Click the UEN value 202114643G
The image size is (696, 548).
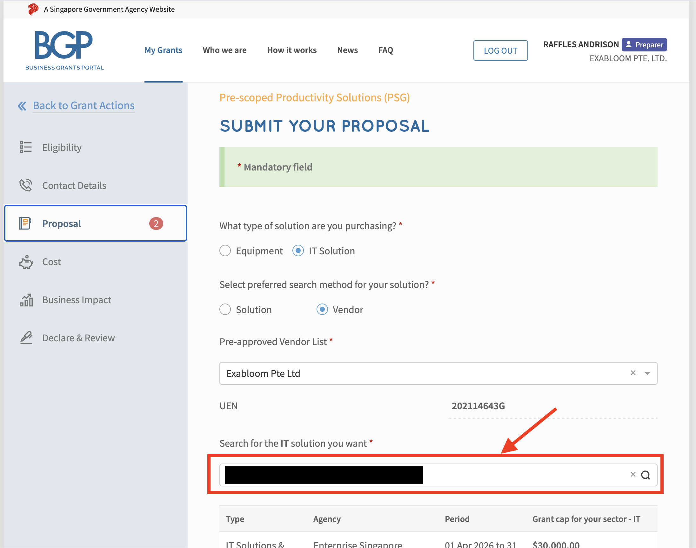(478, 406)
